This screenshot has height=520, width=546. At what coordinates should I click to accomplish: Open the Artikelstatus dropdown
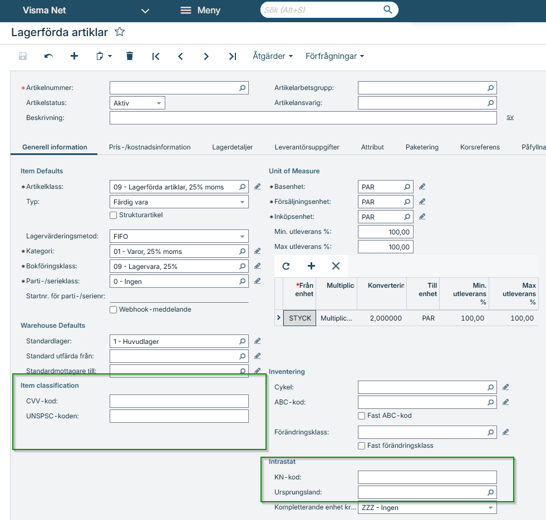click(159, 103)
